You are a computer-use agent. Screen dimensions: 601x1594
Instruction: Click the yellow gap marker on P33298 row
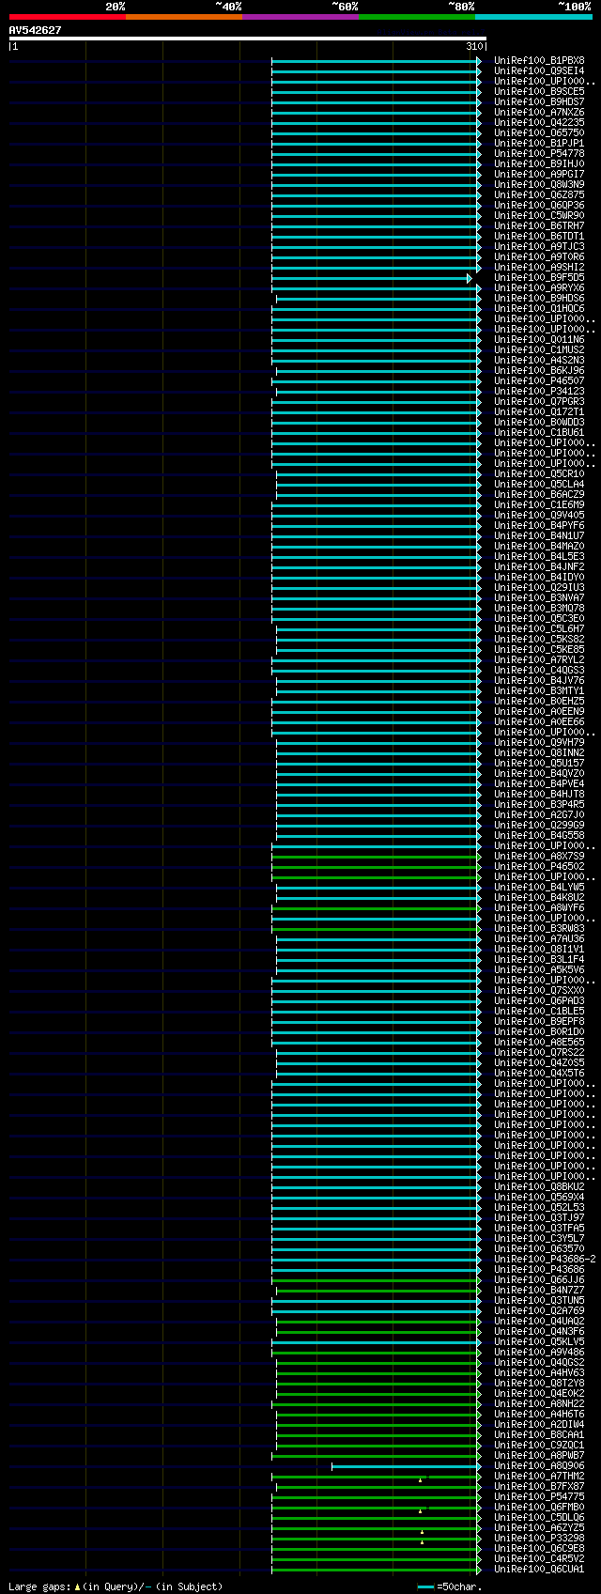(x=423, y=1541)
